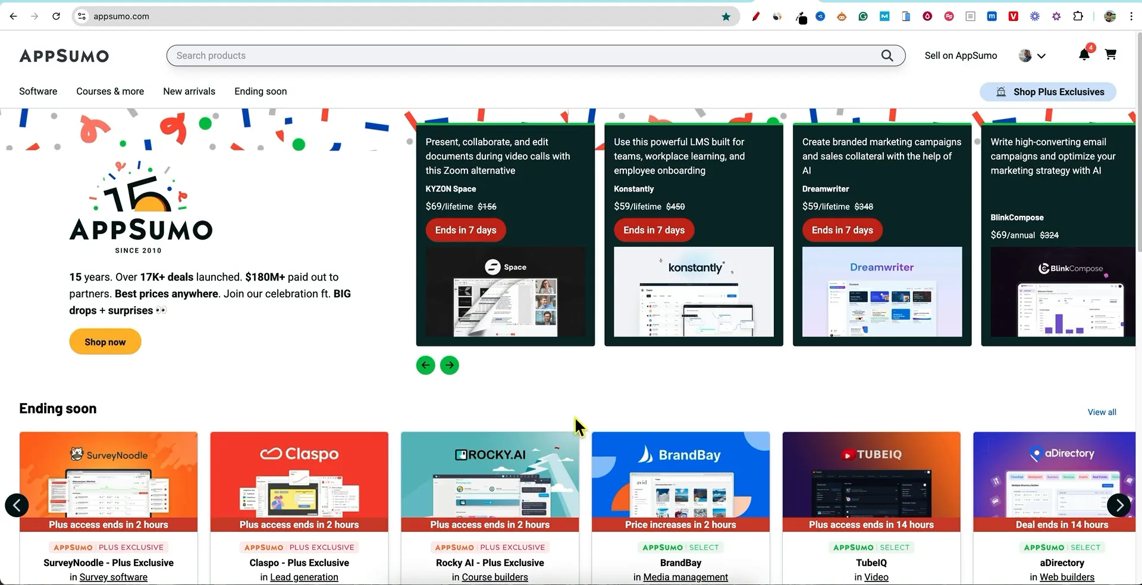Click Lead generation category link
Image resolution: width=1142 pixels, height=585 pixels.
pyautogui.click(x=304, y=577)
